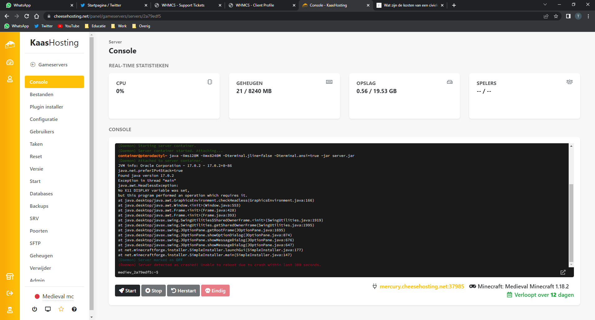
Task: Open the shop storefront icon in sidebar
Action: 10,277
